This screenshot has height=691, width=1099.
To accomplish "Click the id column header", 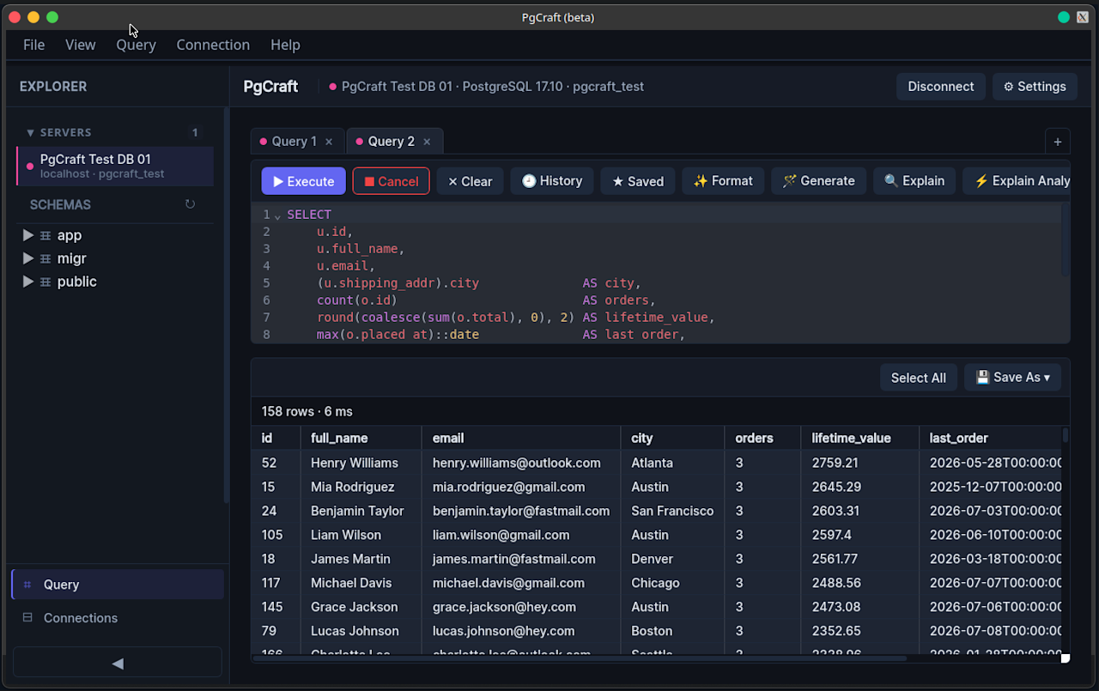I will tap(276, 438).
